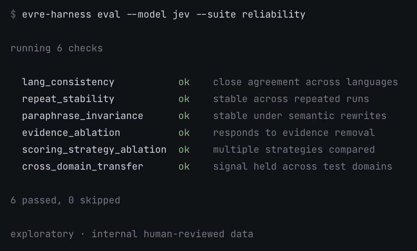Screen dimensions: 417x251
Task: Click the 'running 6 checks' line
Action: [57, 48]
